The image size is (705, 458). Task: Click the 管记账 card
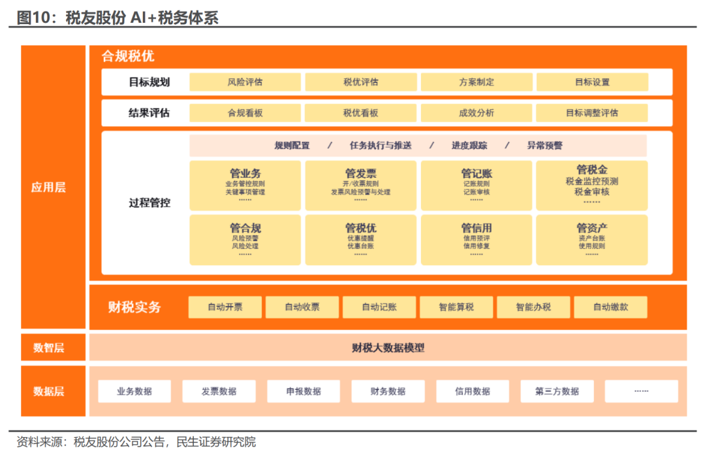tap(477, 186)
